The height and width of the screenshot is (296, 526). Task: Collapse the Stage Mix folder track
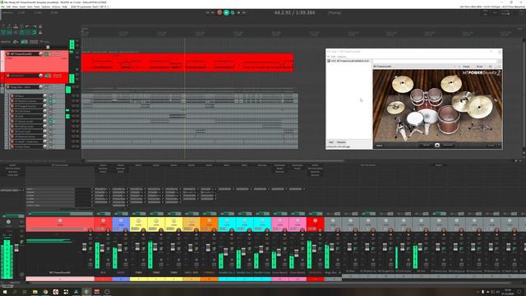(2, 86)
